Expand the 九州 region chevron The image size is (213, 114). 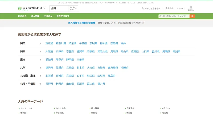point(40,68)
